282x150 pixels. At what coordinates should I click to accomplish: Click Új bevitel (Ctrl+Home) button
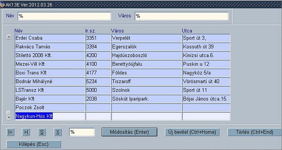pos(192,132)
